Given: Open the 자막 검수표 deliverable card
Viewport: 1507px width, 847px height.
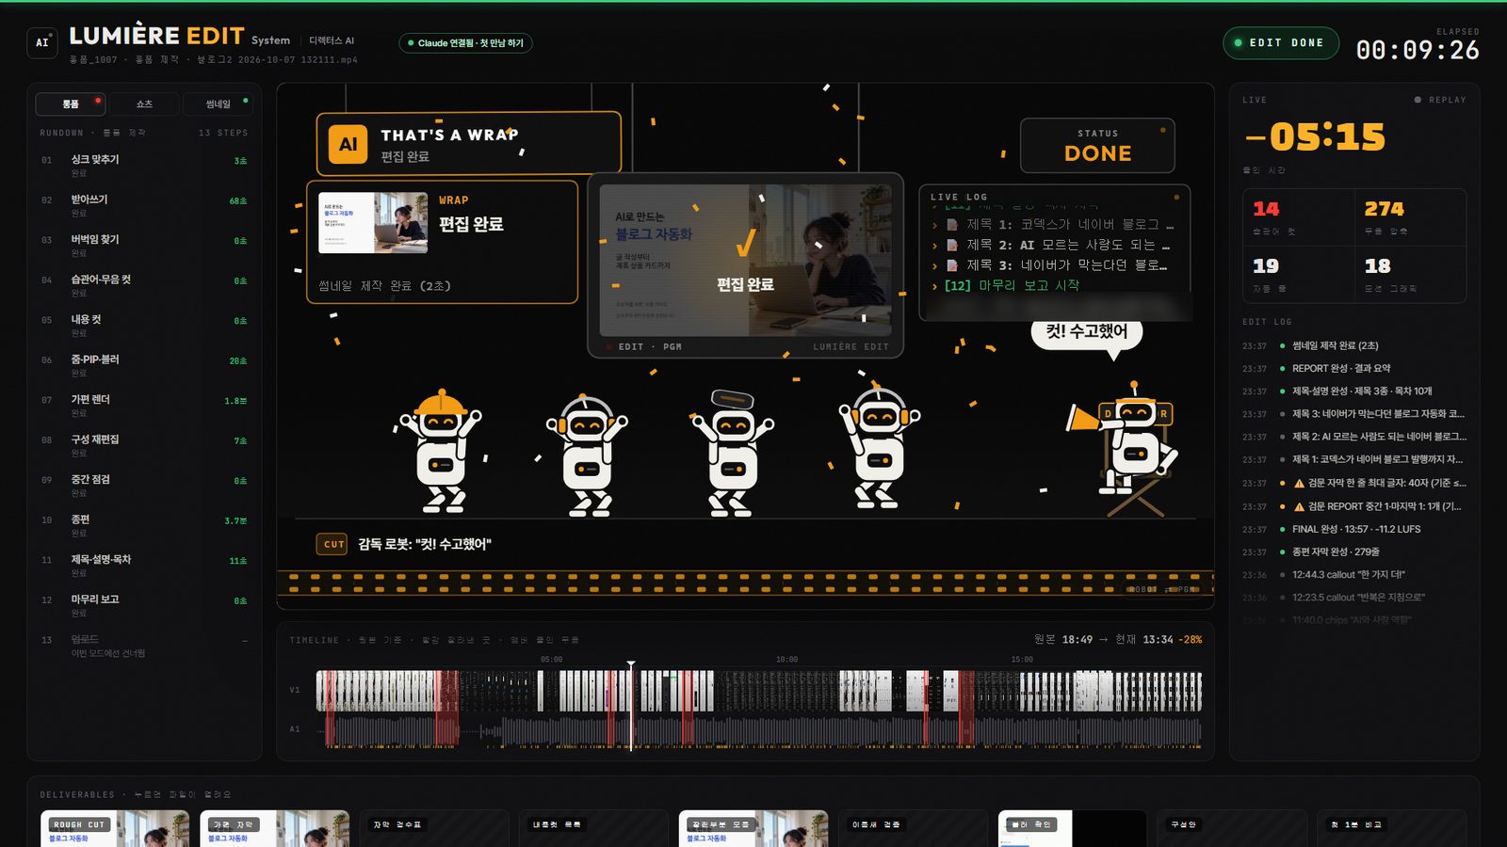Looking at the screenshot, I should [x=434, y=828].
